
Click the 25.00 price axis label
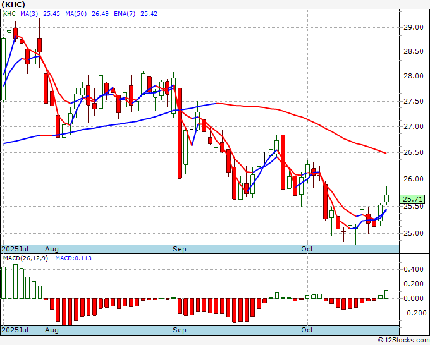point(414,233)
